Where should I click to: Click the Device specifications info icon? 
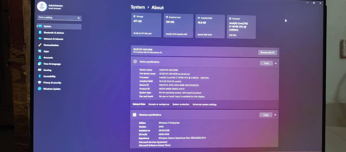[135, 62]
